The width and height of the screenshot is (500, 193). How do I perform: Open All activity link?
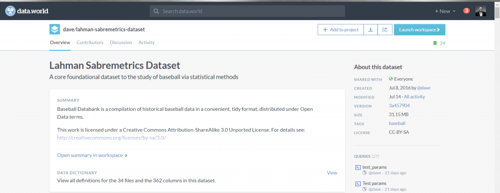(x=414, y=97)
